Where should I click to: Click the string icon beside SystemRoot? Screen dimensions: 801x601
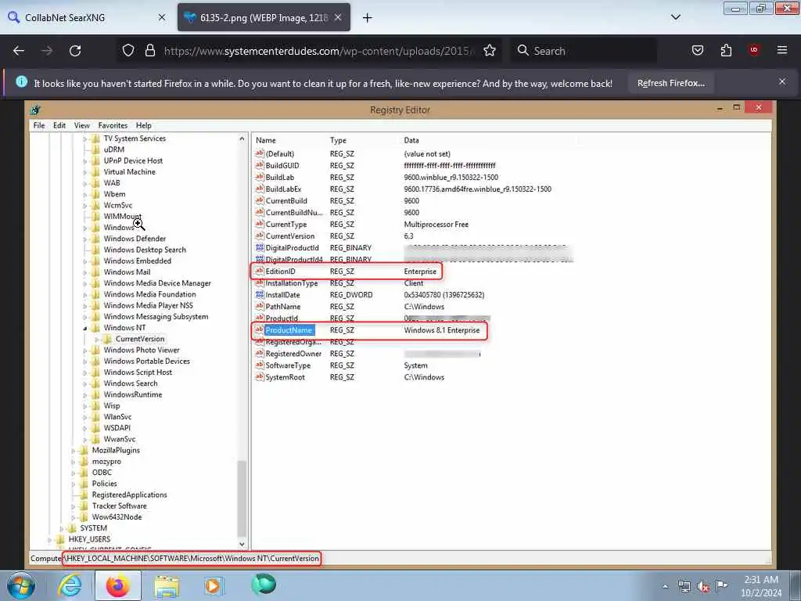pos(260,377)
